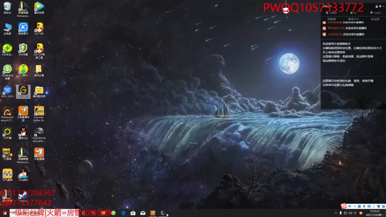Viewport: 386px width, 217px height.
Task: Click the green 360 browser taskbar icon
Action: 113,213
